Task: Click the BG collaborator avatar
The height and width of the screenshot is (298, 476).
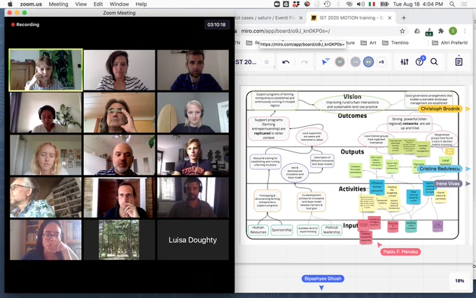Action: (368, 62)
